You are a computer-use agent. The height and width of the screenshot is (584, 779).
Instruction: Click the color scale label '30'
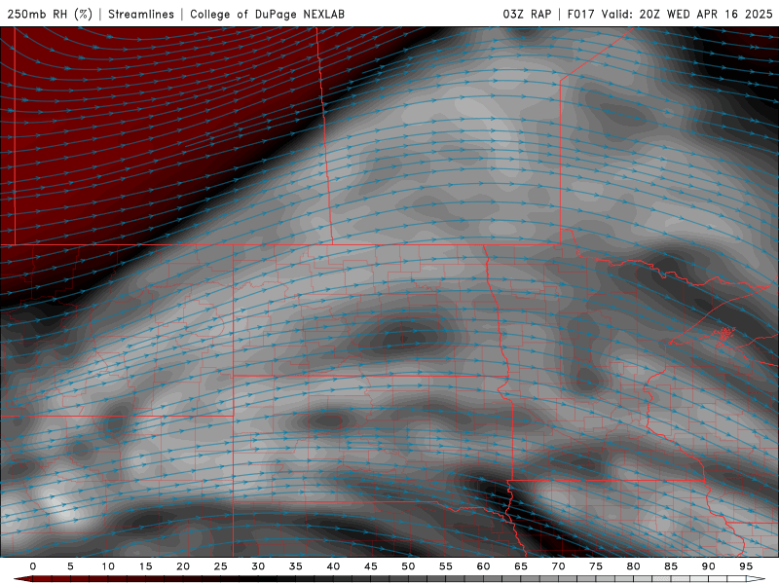[258, 566]
